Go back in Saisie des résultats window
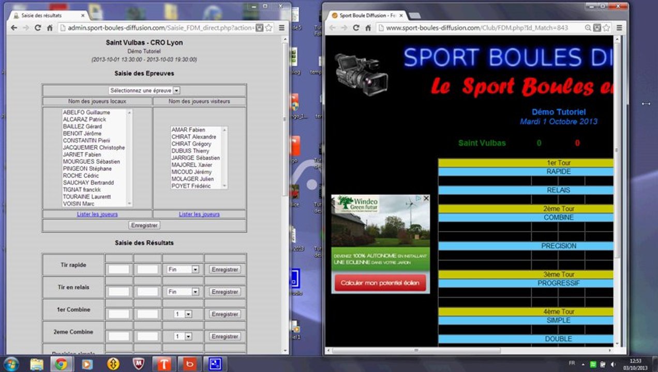 [x=14, y=28]
